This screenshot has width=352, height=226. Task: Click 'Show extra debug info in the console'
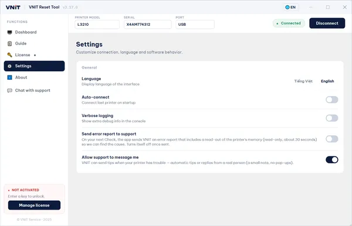(114, 121)
